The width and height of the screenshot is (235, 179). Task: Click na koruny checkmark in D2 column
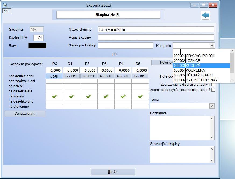89,96
